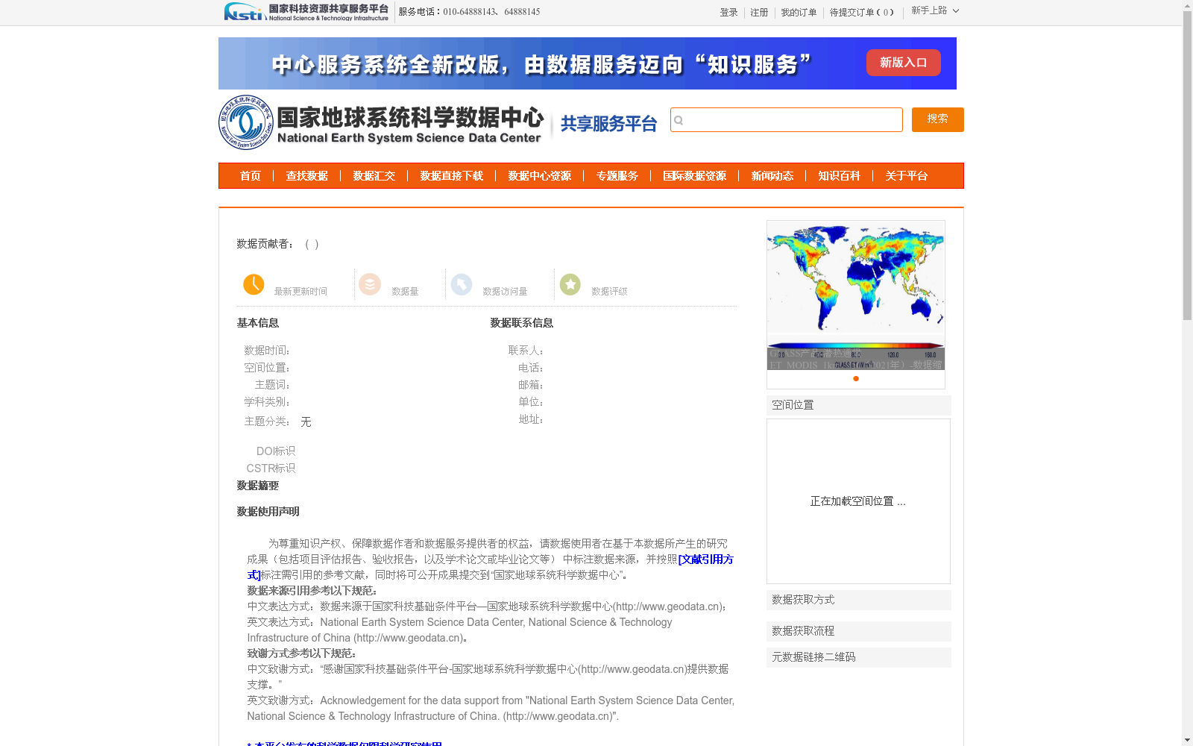Open the 知识百科 menu item
The image size is (1193, 746).
(x=840, y=176)
